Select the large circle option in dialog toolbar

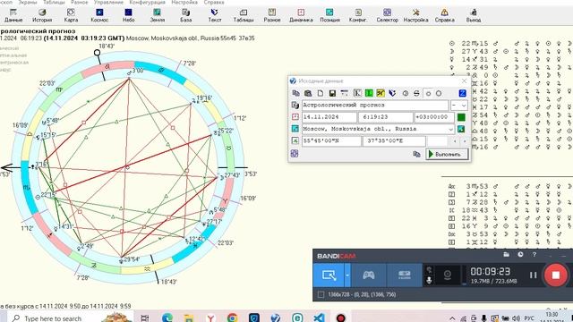(439, 93)
